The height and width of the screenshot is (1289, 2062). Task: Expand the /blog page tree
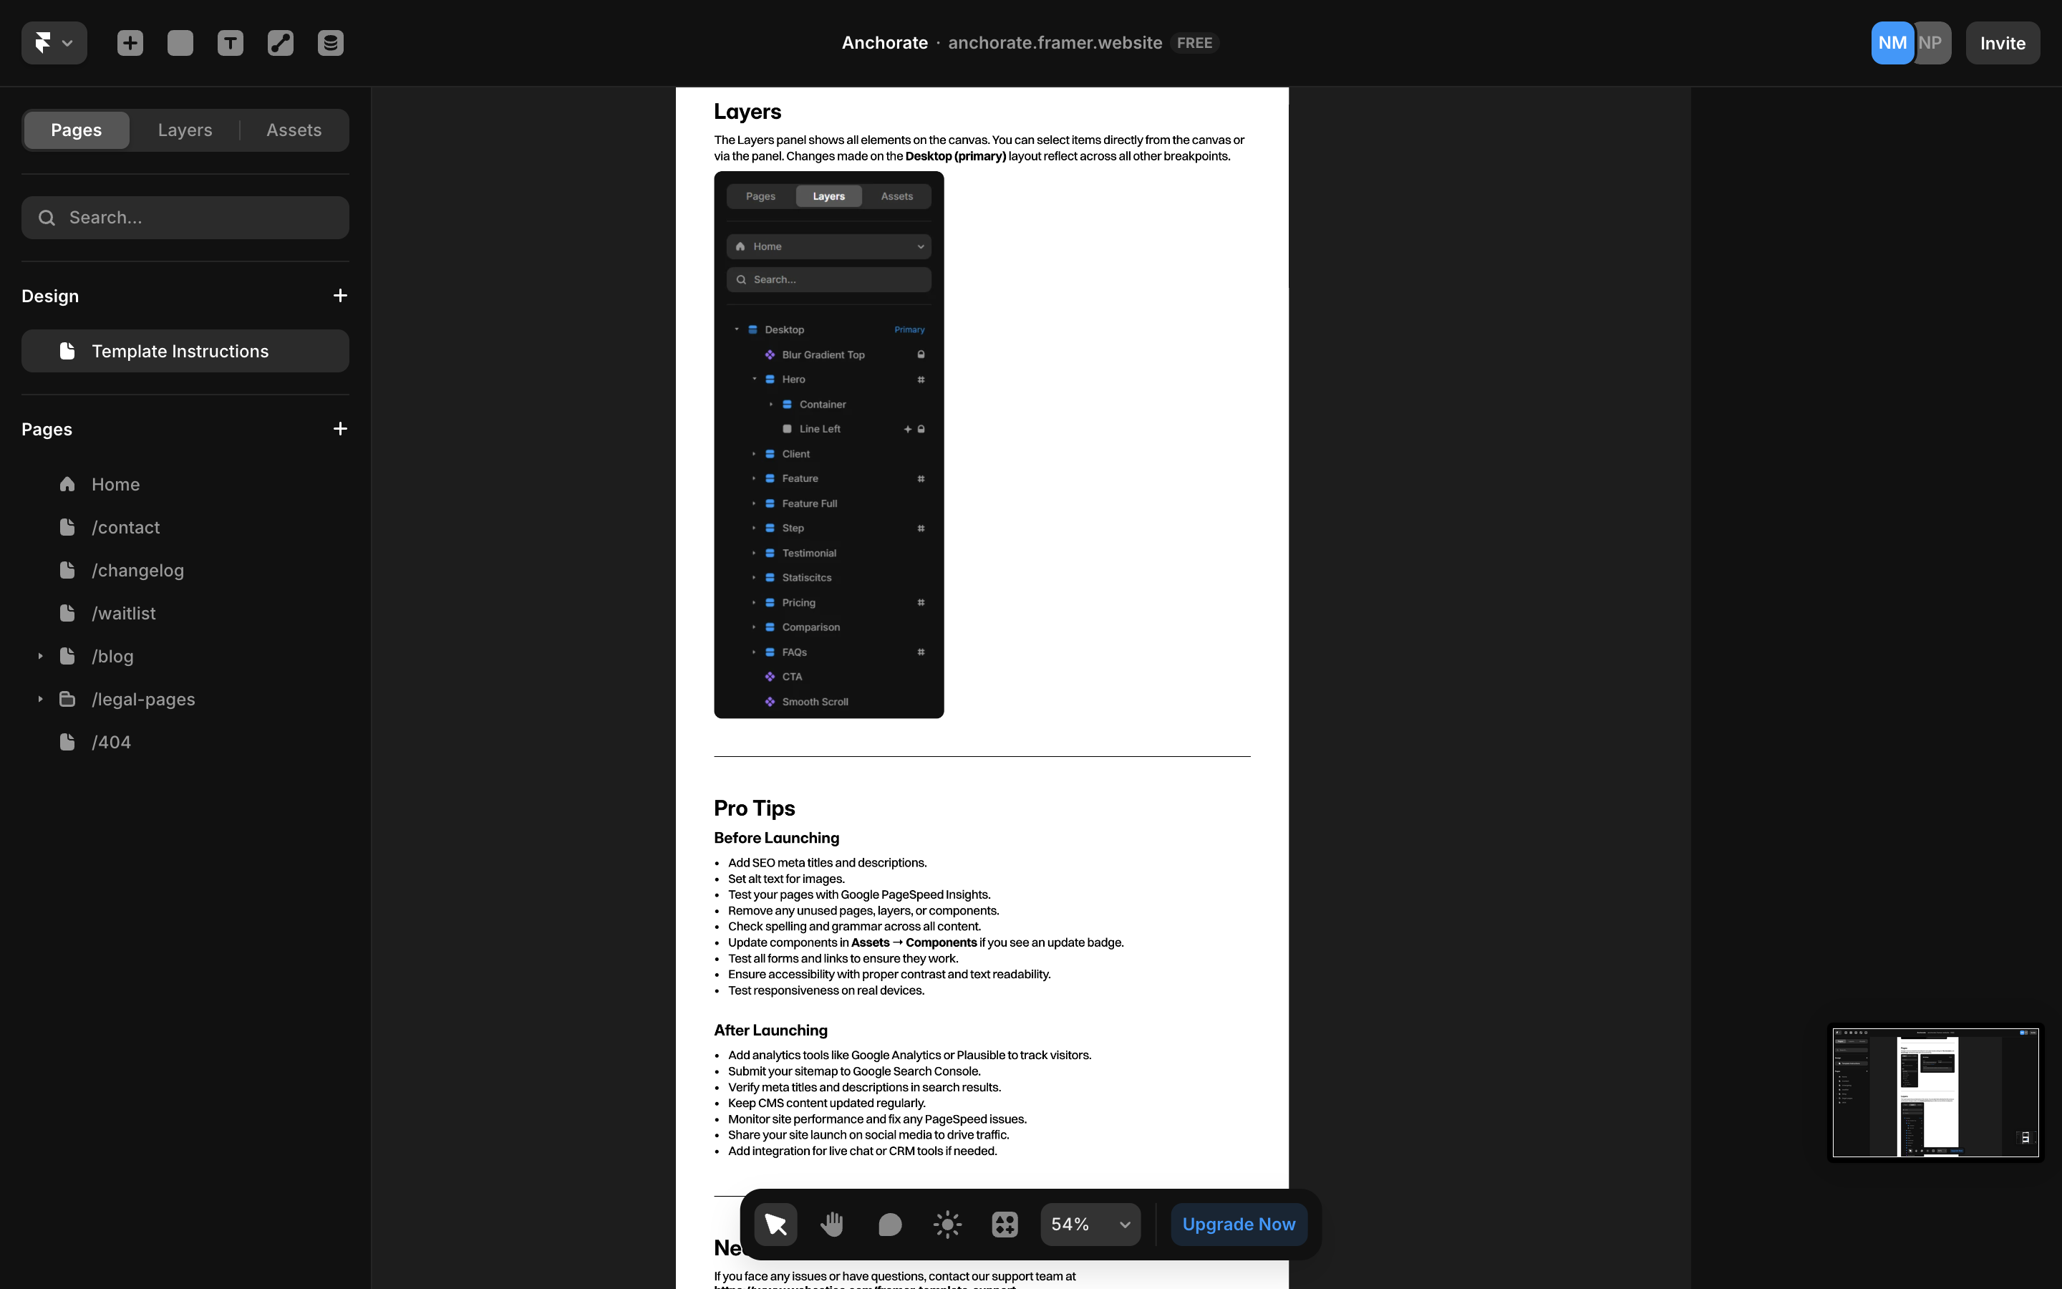pos(39,655)
